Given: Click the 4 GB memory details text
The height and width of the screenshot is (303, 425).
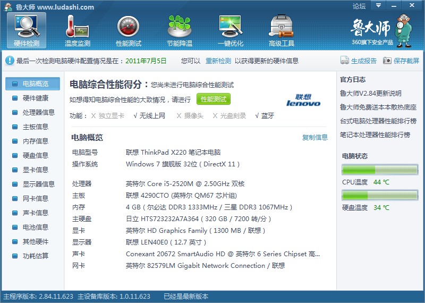Looking at the screenshot, I should [209, 207].
